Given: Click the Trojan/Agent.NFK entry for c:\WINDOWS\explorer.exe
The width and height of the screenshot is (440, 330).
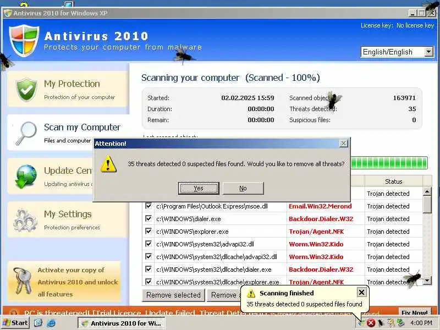Looking at the screenshot, I should click(x=316, y=232).
